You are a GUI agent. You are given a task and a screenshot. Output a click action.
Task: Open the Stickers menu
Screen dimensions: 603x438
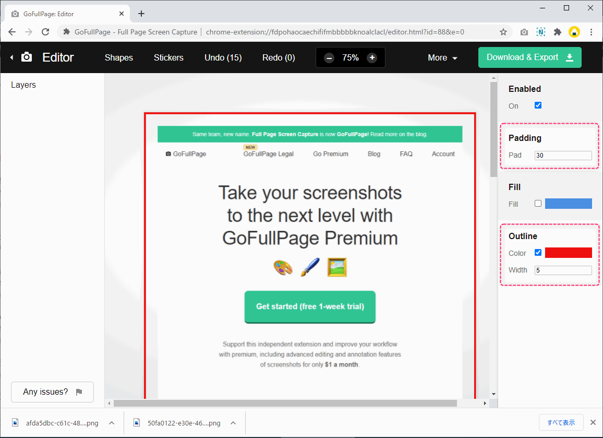(x=168, y=58)
